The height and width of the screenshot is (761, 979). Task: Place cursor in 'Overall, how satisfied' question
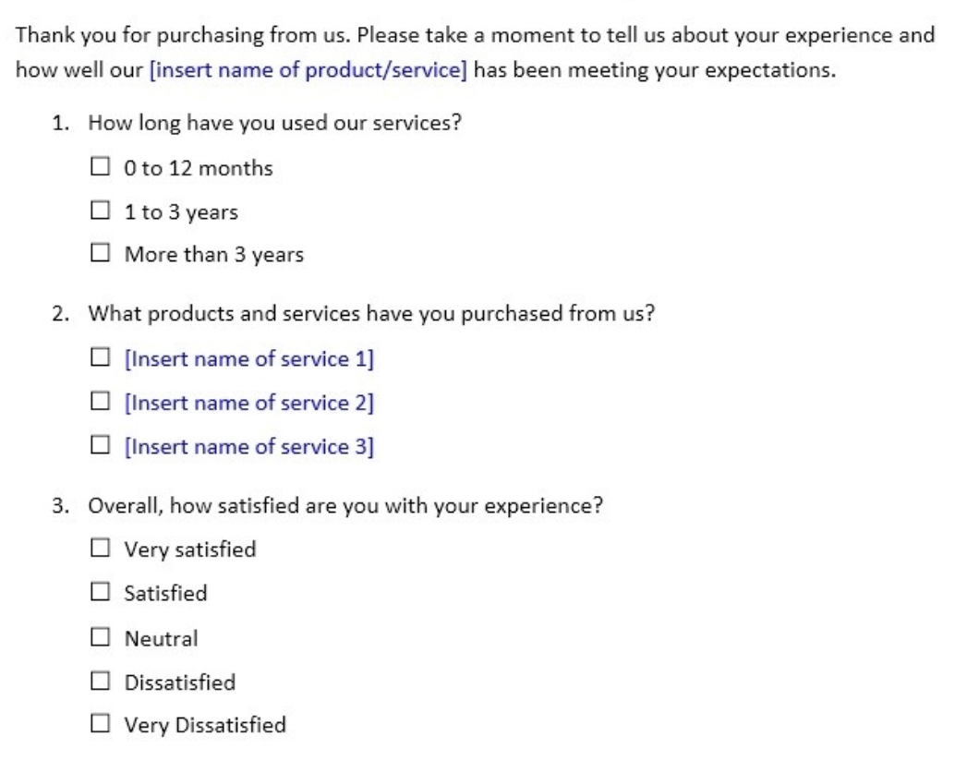coord(346,506)
